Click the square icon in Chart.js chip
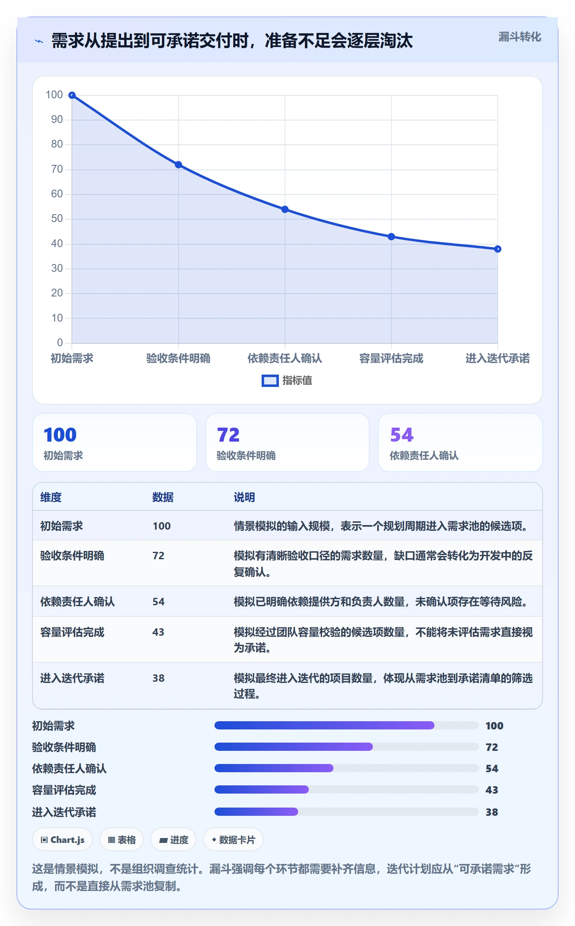 point(44,840)
